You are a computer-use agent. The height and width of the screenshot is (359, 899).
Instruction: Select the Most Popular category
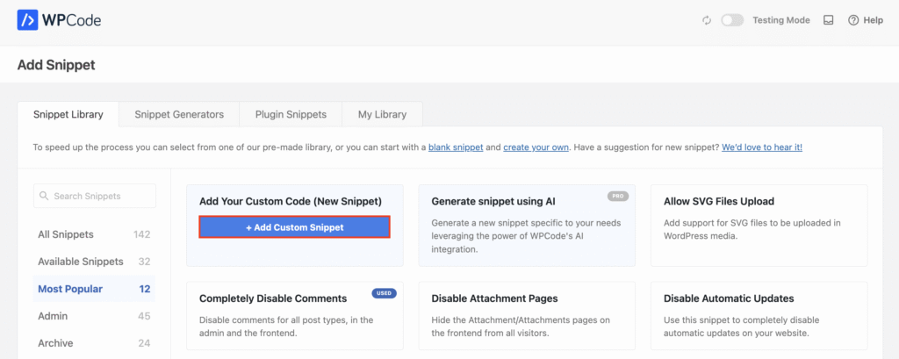(94, 289)
